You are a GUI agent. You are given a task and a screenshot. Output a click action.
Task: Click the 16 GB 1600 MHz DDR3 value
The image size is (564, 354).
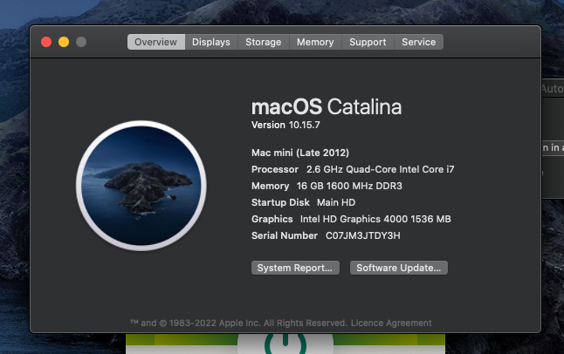[x=349, y=186]
